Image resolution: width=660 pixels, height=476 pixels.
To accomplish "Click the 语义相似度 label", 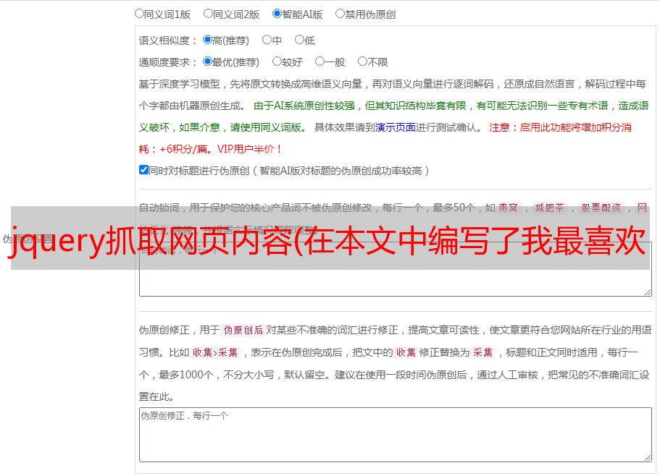I will (168, 41).
